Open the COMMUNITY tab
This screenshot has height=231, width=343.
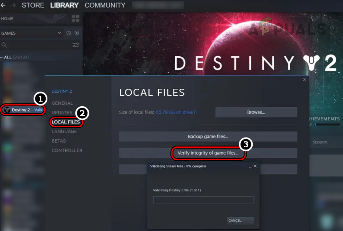tap(105, 5)
